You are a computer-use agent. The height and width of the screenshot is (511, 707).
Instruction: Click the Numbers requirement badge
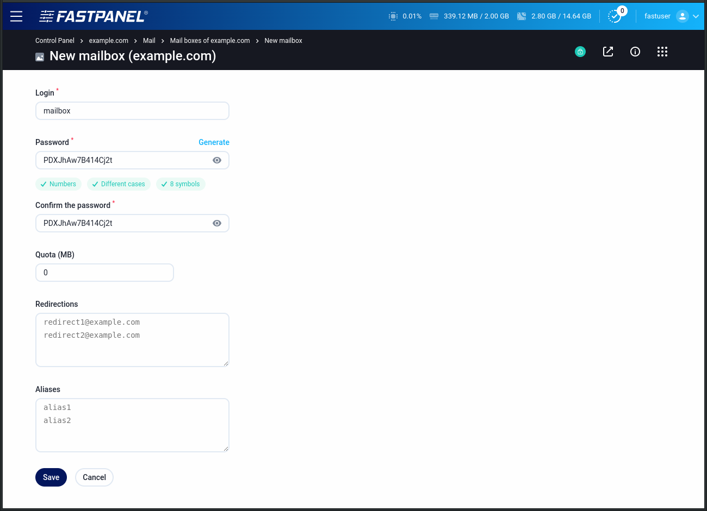click(58, 184)
